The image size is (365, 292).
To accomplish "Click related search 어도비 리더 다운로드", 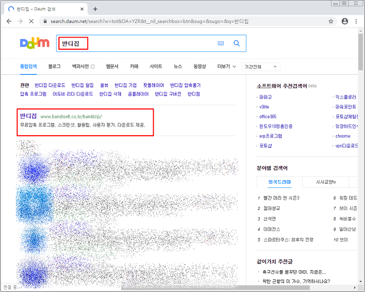I will click(73, 94).
